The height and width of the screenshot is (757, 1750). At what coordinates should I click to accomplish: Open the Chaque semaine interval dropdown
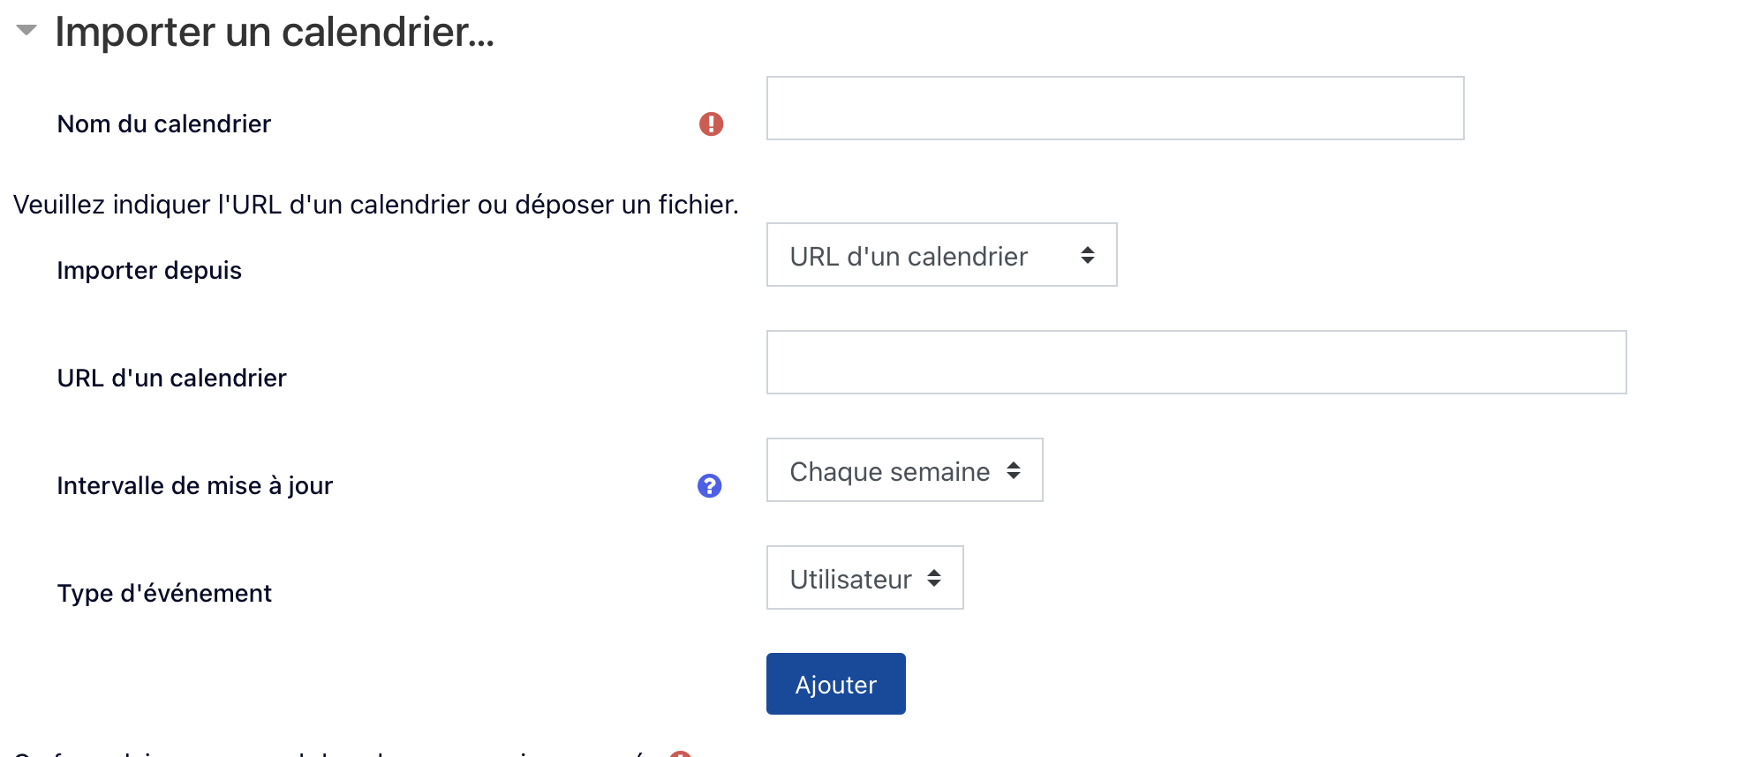click(x=903, y=470)
